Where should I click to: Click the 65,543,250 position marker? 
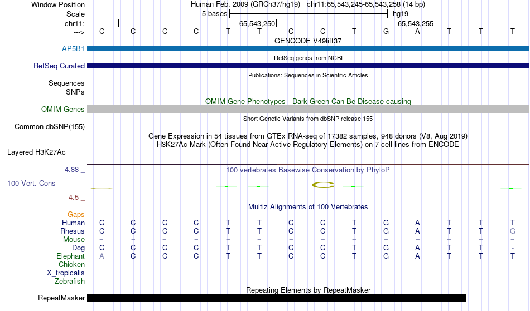tap(257, 23)
